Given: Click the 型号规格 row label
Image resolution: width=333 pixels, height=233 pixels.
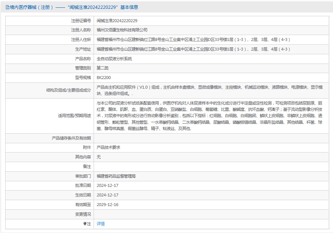Looking at the screenshot, I should (x=83, y=78).
